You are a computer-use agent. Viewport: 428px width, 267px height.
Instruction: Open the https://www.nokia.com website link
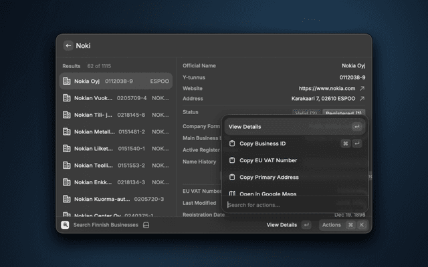point(327,88)
